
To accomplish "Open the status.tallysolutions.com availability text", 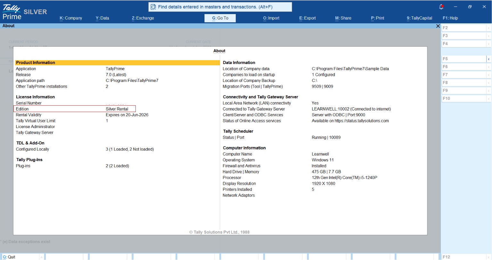I will [x=350, y=121].
